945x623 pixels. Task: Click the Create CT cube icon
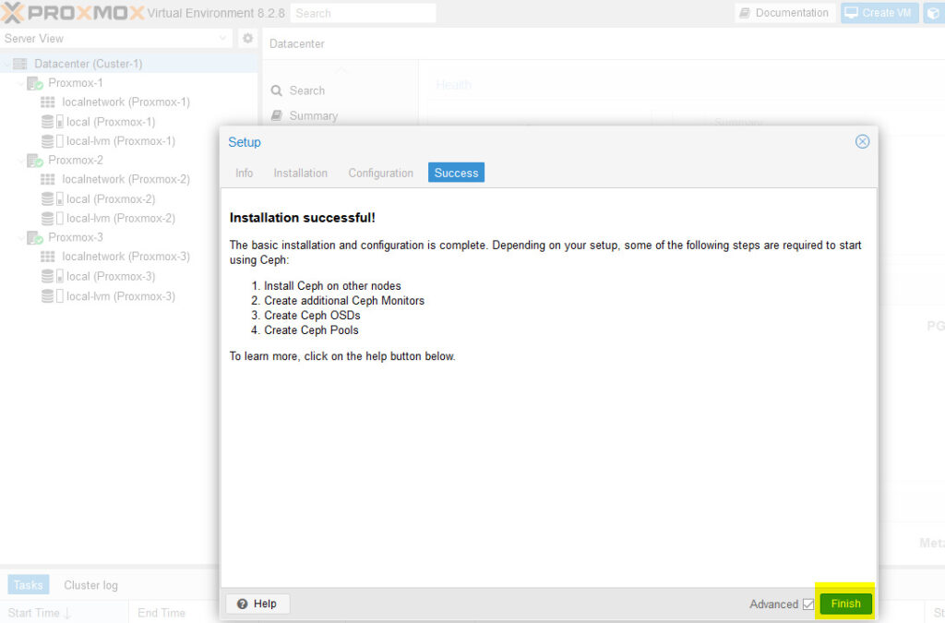(x=934, y=13)
